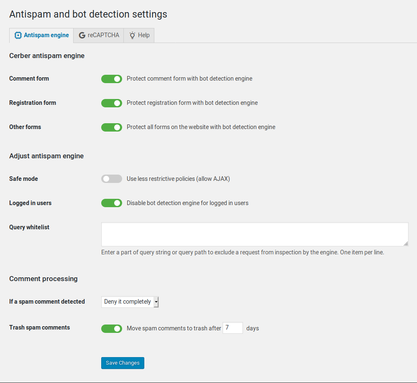Toggle the Logged in users switch

(x=112, y=203)
